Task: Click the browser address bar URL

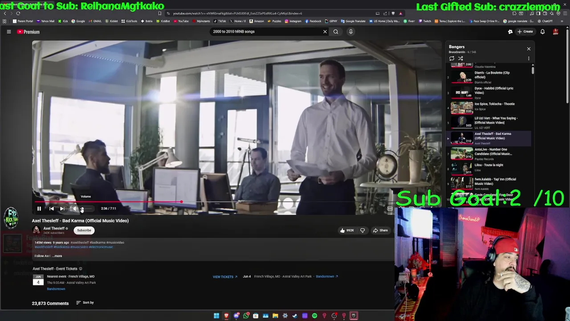Action: [x=237, y=13]
